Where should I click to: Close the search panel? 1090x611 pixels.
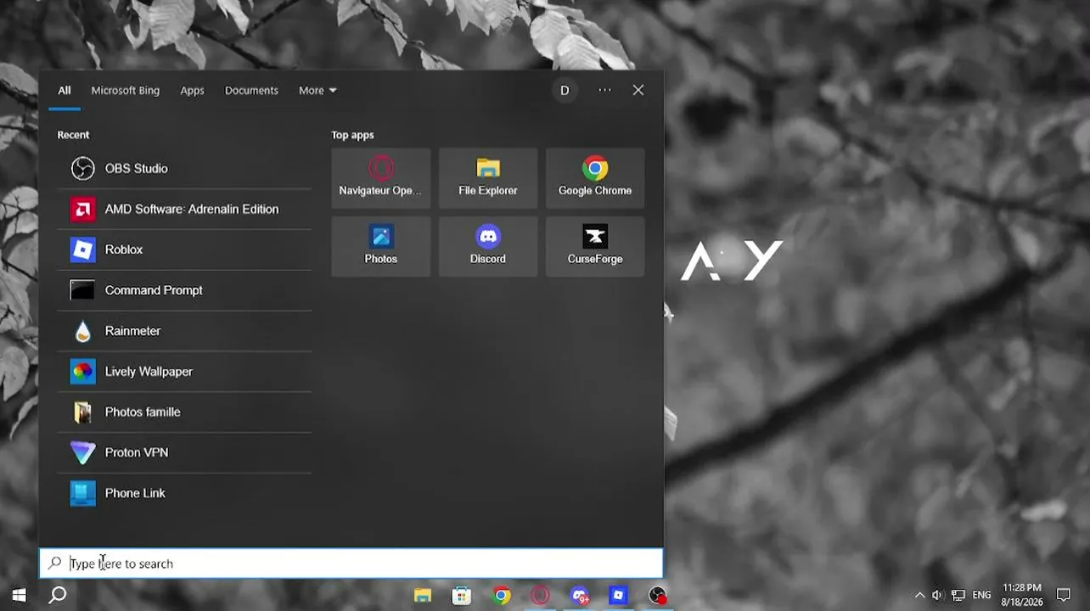(638, 90)
